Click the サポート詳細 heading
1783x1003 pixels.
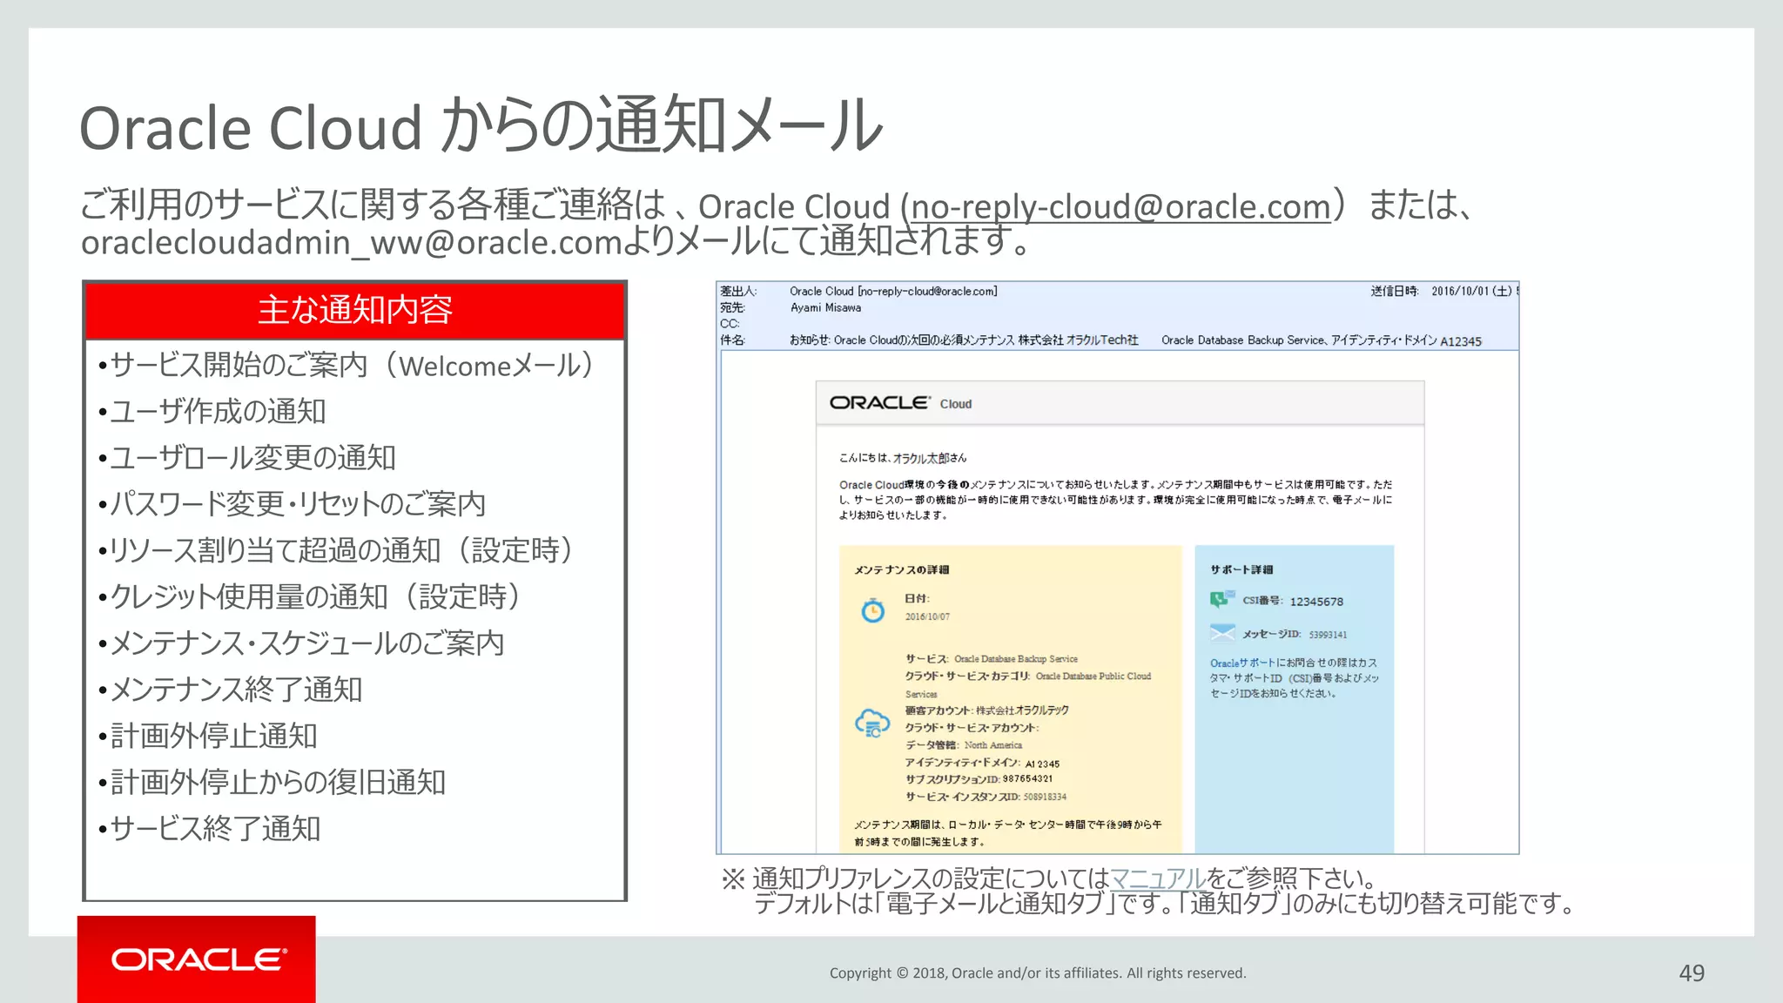(1241, 569)
